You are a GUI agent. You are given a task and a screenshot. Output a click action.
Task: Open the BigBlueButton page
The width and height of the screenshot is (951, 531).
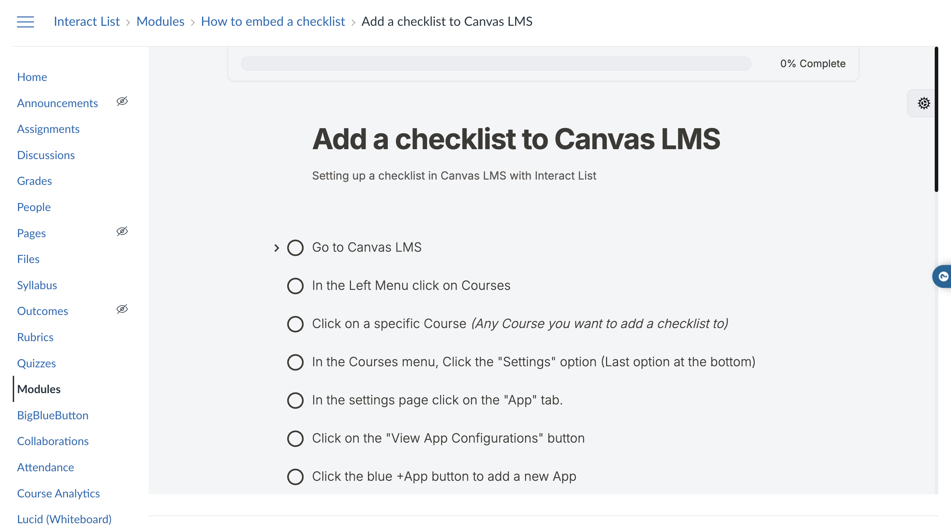coord(53,415)
